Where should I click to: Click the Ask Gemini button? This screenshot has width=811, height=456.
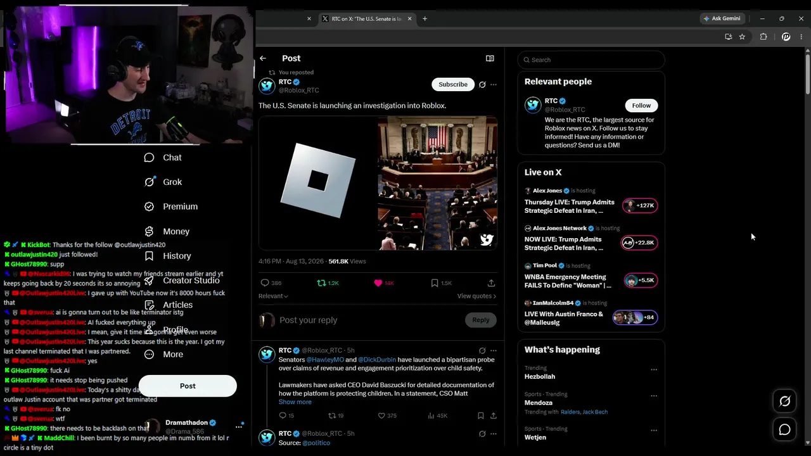721,18
